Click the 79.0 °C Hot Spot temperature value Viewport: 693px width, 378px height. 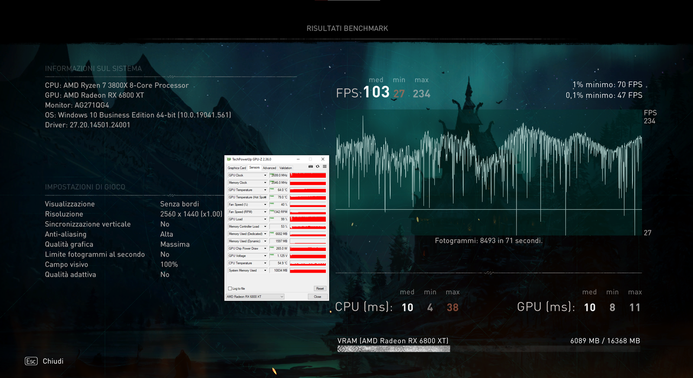(279, 197)
